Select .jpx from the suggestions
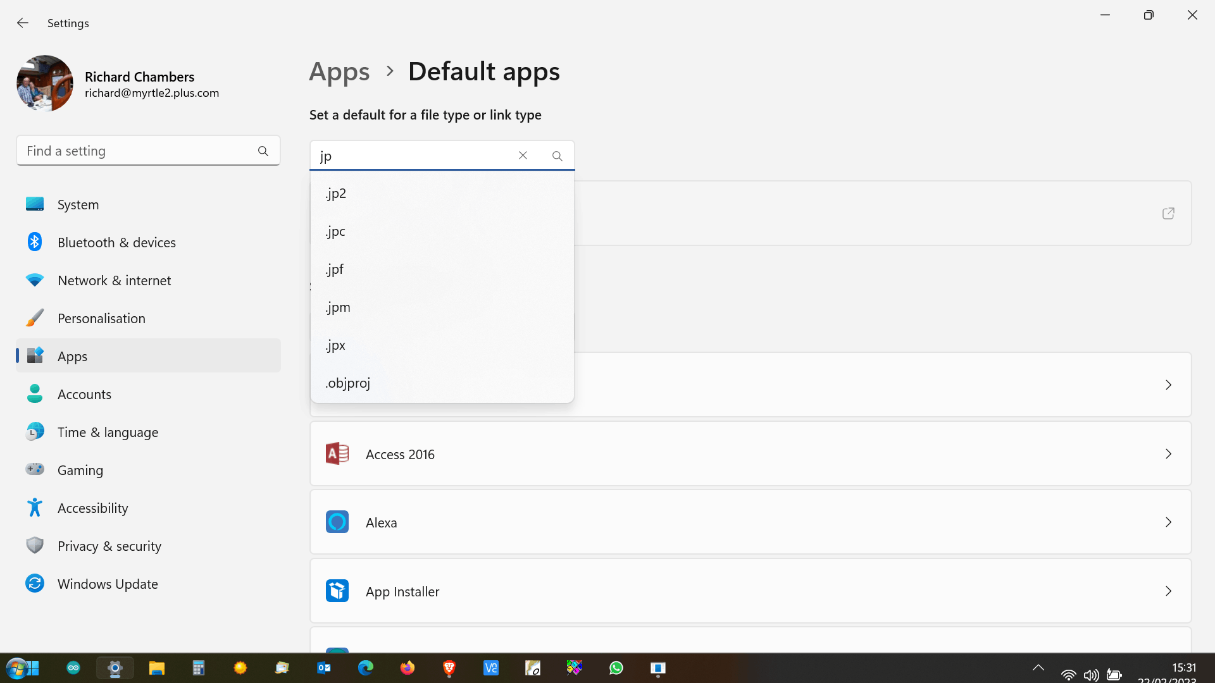Screen dimensions: 1215x683 [442, 345]
